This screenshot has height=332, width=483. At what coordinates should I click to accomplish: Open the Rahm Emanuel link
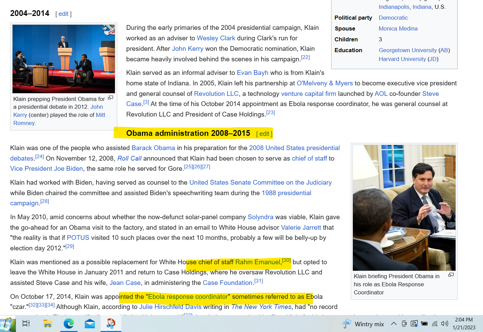[258, 262]
